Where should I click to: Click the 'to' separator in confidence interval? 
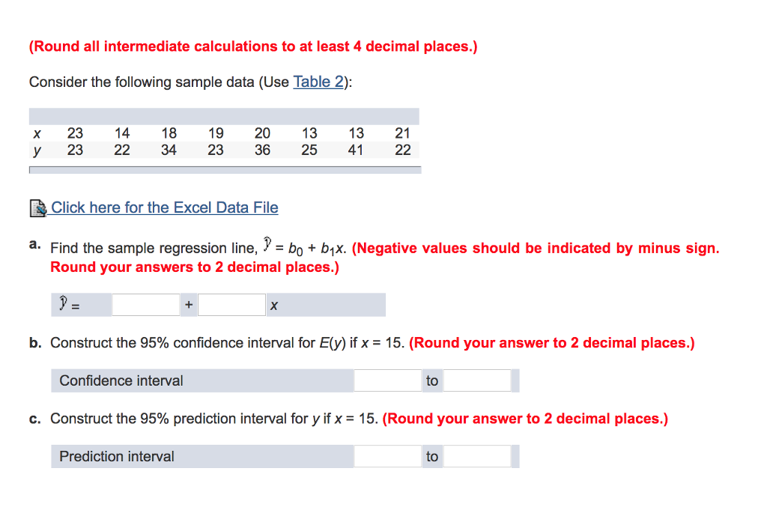432,380
